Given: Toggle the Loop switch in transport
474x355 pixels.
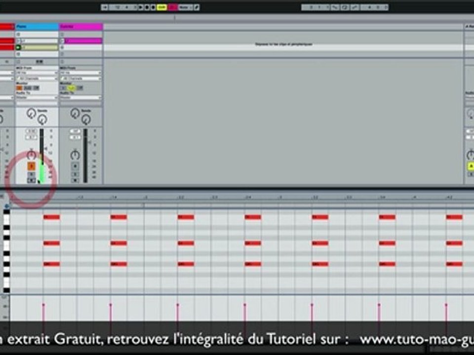Looking at the screenshot, I should coord(345,7).
